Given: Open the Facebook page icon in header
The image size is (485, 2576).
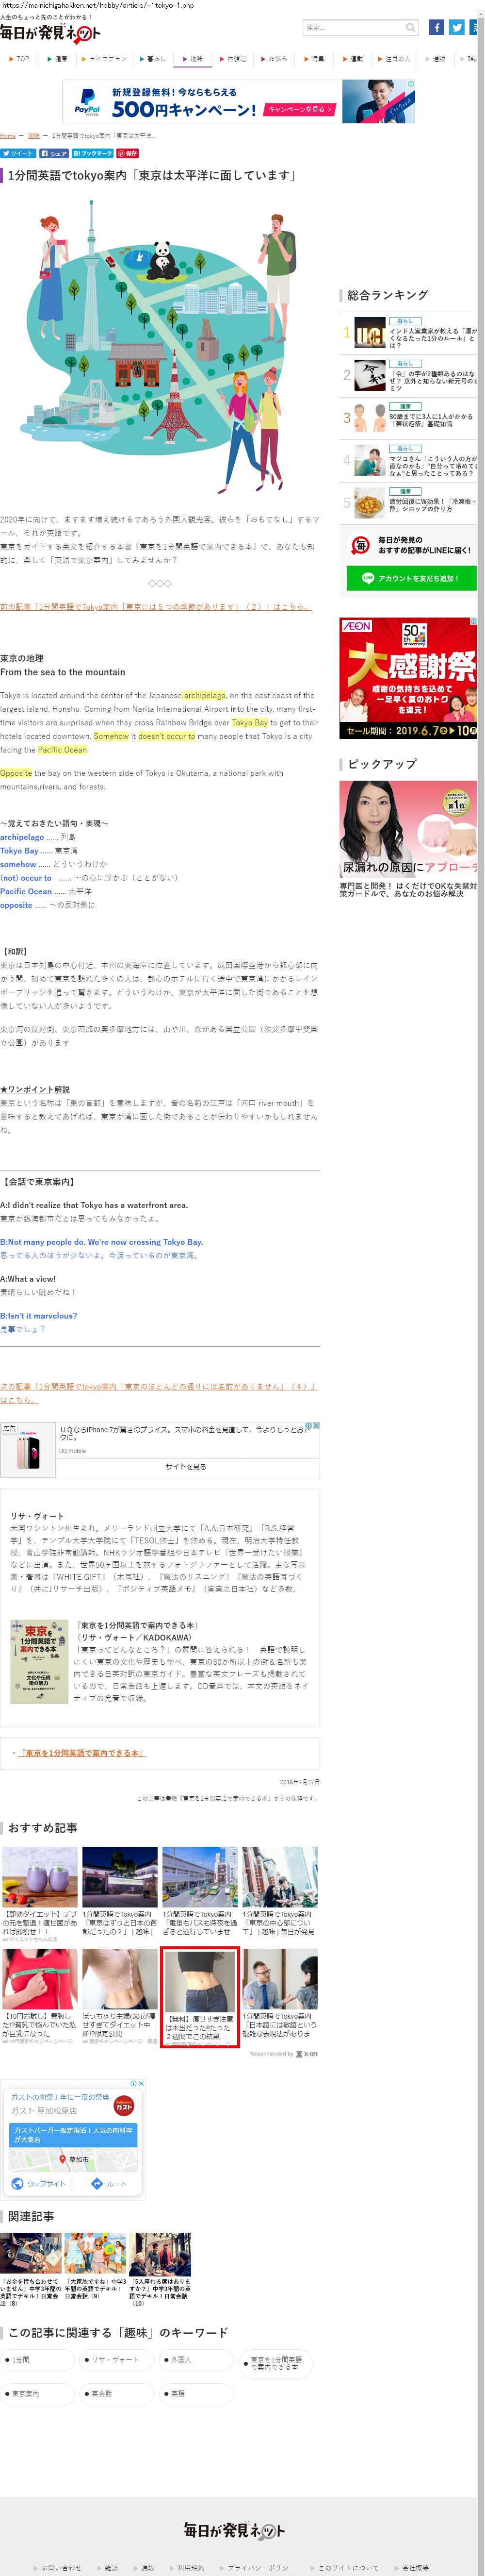Looking at the screenshot, I should coord(436,27).
